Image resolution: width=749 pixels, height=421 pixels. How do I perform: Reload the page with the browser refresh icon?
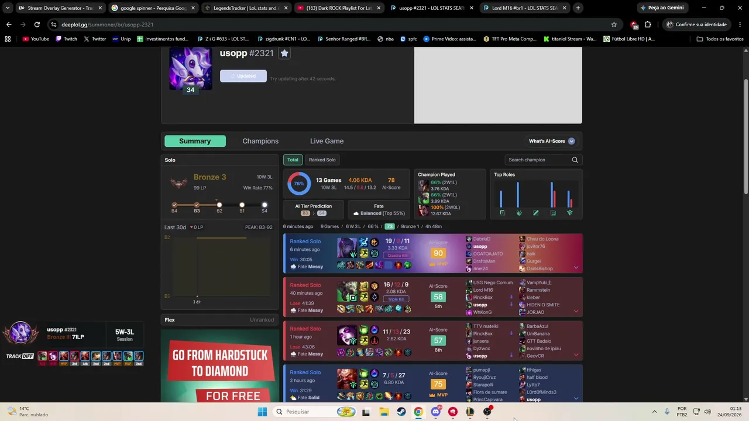point(37,25)
